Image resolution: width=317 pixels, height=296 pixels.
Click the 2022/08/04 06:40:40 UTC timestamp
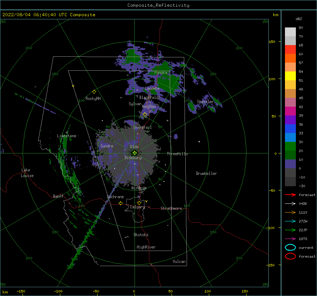coord(49,15)
